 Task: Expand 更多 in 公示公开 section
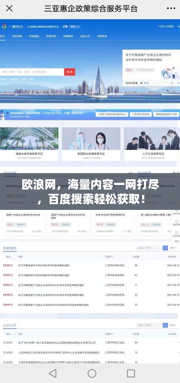(x=173, y=325)
